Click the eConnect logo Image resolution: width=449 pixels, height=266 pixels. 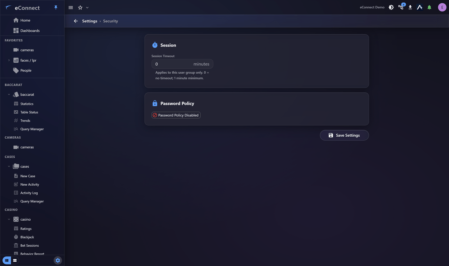tap(23, 8)
